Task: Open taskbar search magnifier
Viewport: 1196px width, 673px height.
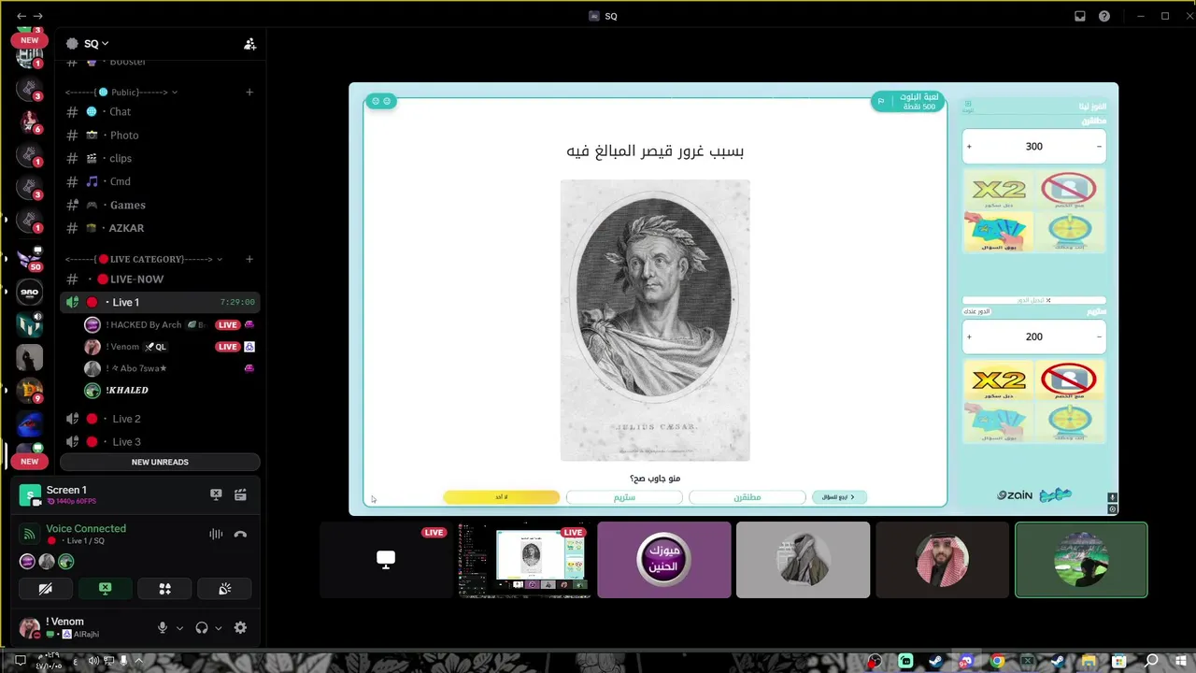Action: pyautogui.click(x=1152, y=661)
